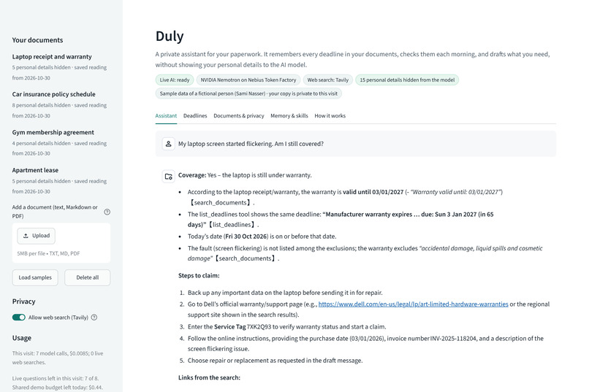Click 'valid until 03/01/2027' text
Screen dimensions: 589x392
pyautogui.click(x=373, y=192)
